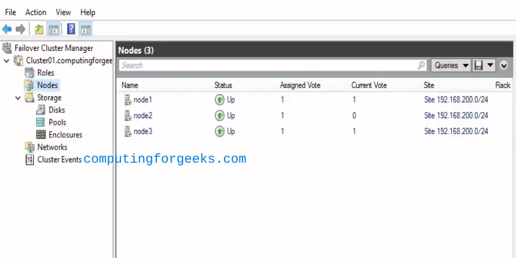Click the Back arrow toolbar icon

pos(7,29)
